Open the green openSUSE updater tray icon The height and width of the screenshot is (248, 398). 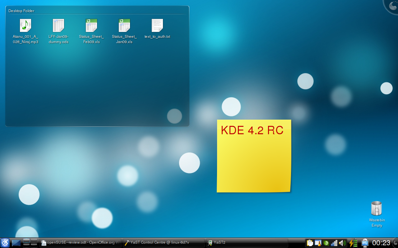click(326, 243)
